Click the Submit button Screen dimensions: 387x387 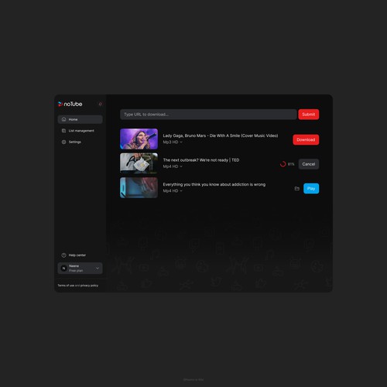(309, 115)
